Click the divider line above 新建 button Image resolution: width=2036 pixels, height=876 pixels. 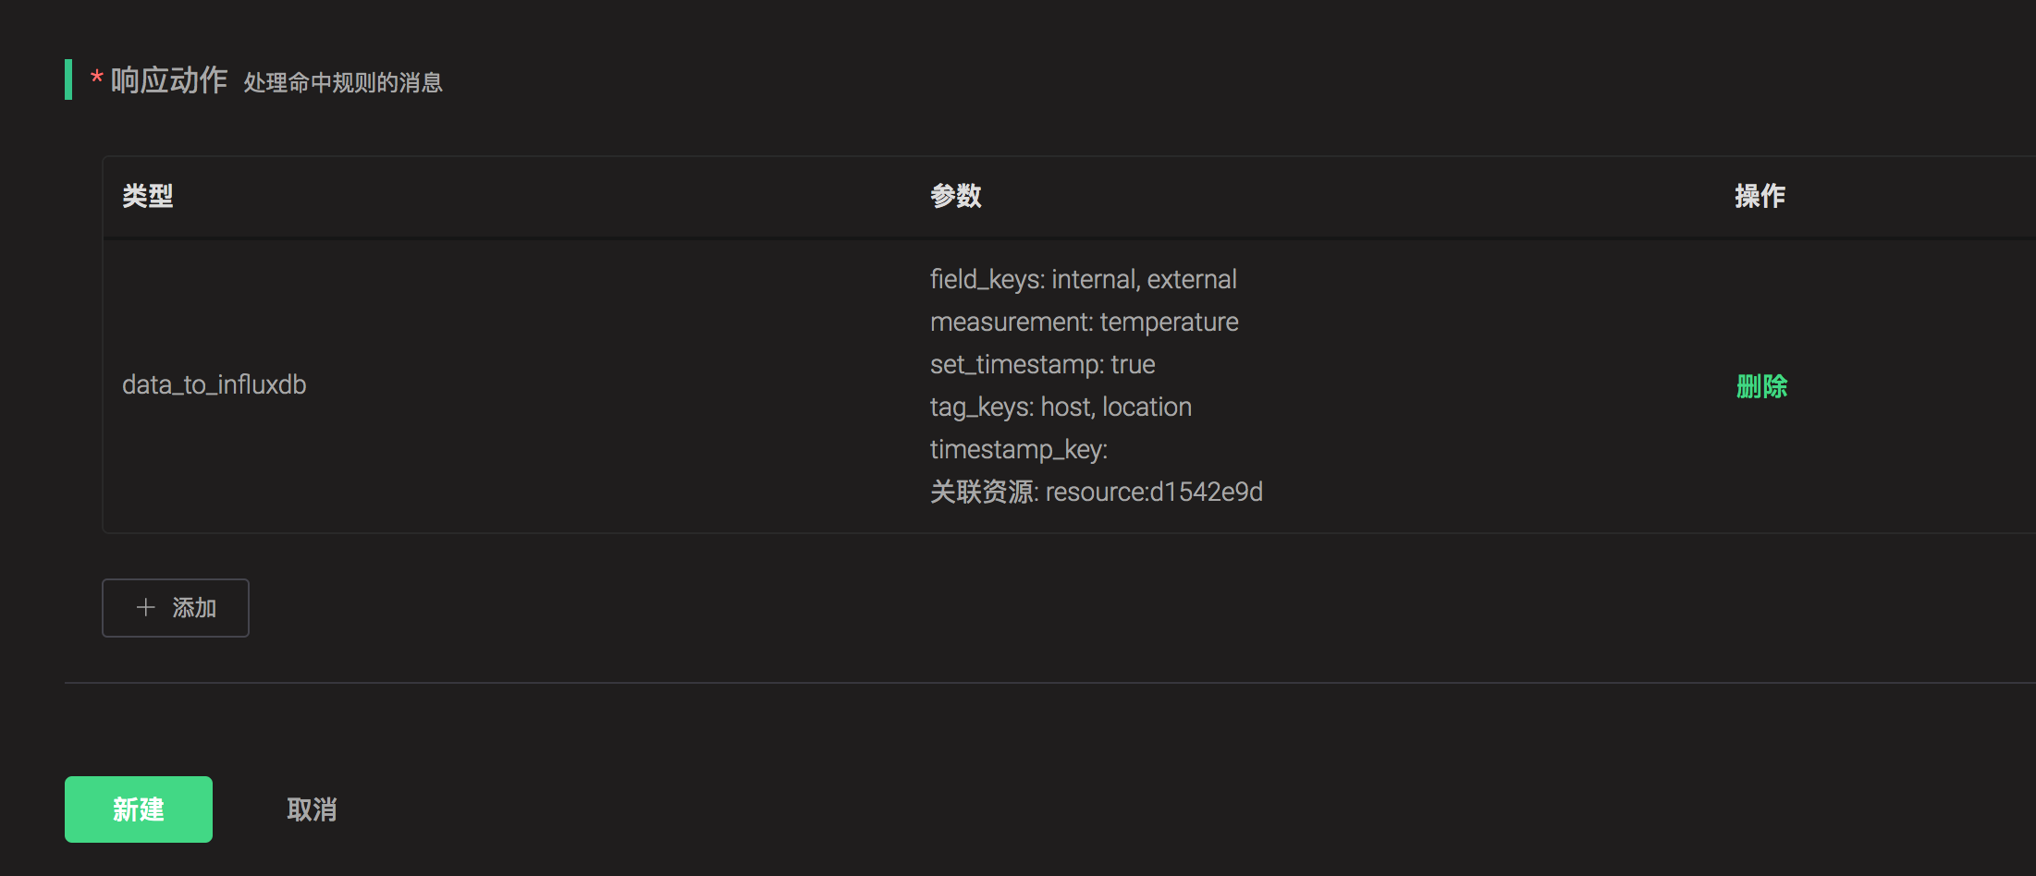point(1017,683)
